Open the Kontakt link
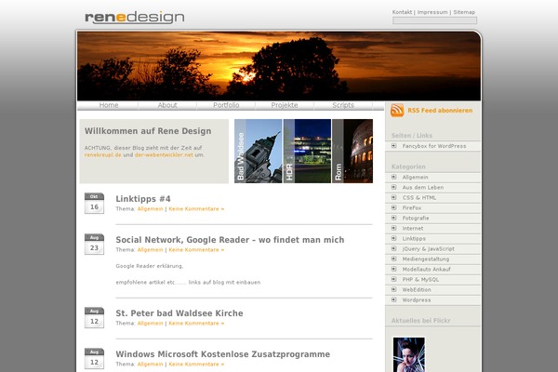Image resolution: width=558 pixels, height=372 pixels. tap(402, 12)
